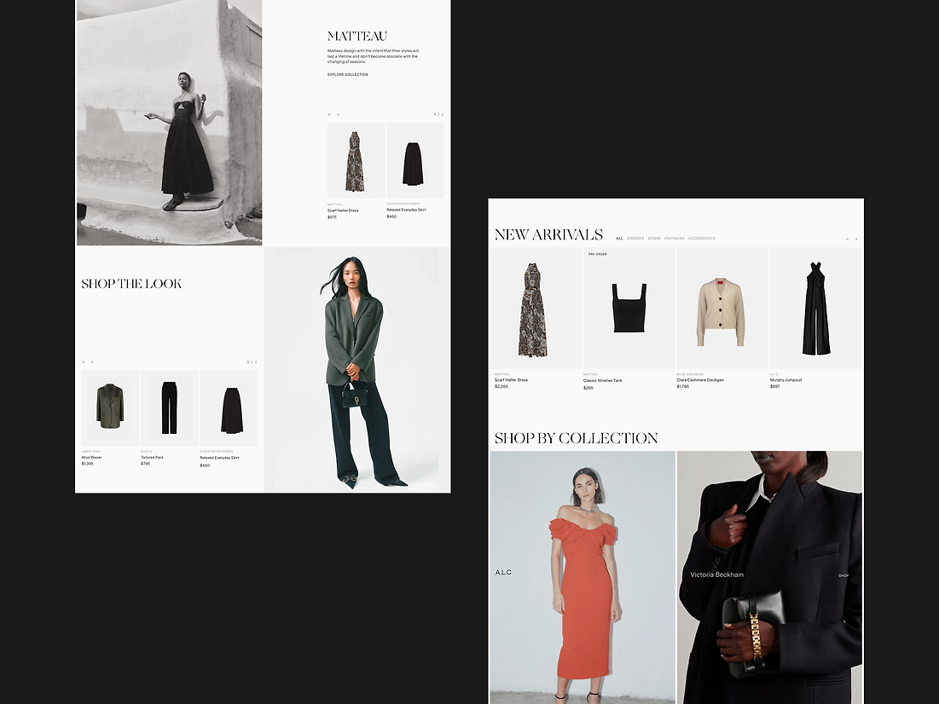Open the Wool Blazer product thumbnail

[110, 407]
